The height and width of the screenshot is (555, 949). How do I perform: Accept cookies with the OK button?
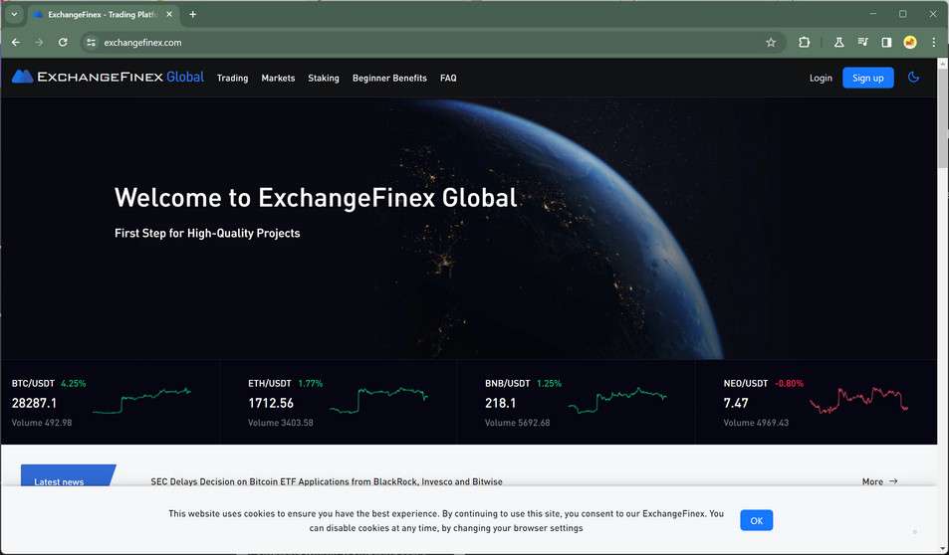756,520
